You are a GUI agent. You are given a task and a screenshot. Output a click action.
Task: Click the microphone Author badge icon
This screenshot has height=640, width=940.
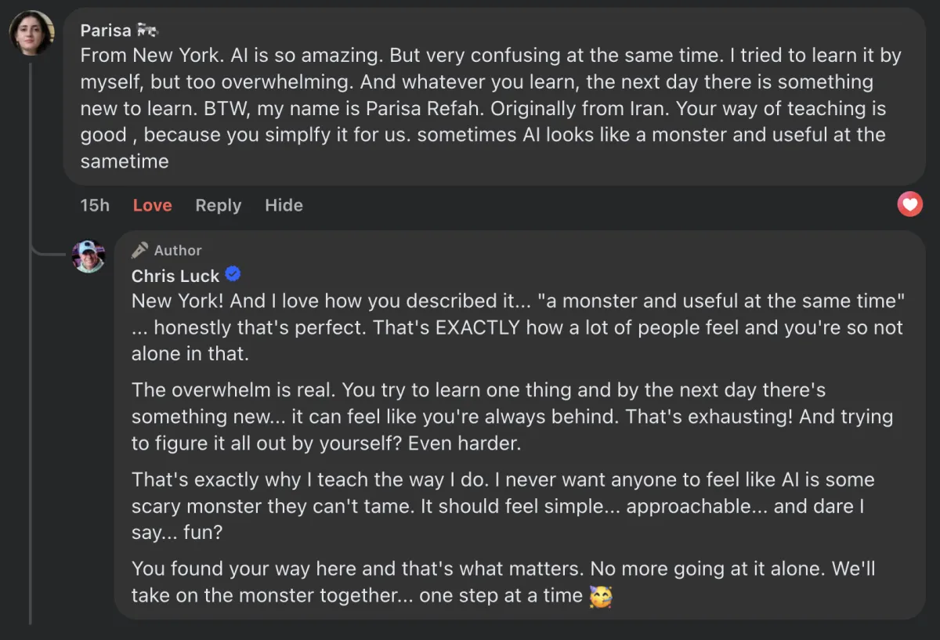click(x=140, y=250)
